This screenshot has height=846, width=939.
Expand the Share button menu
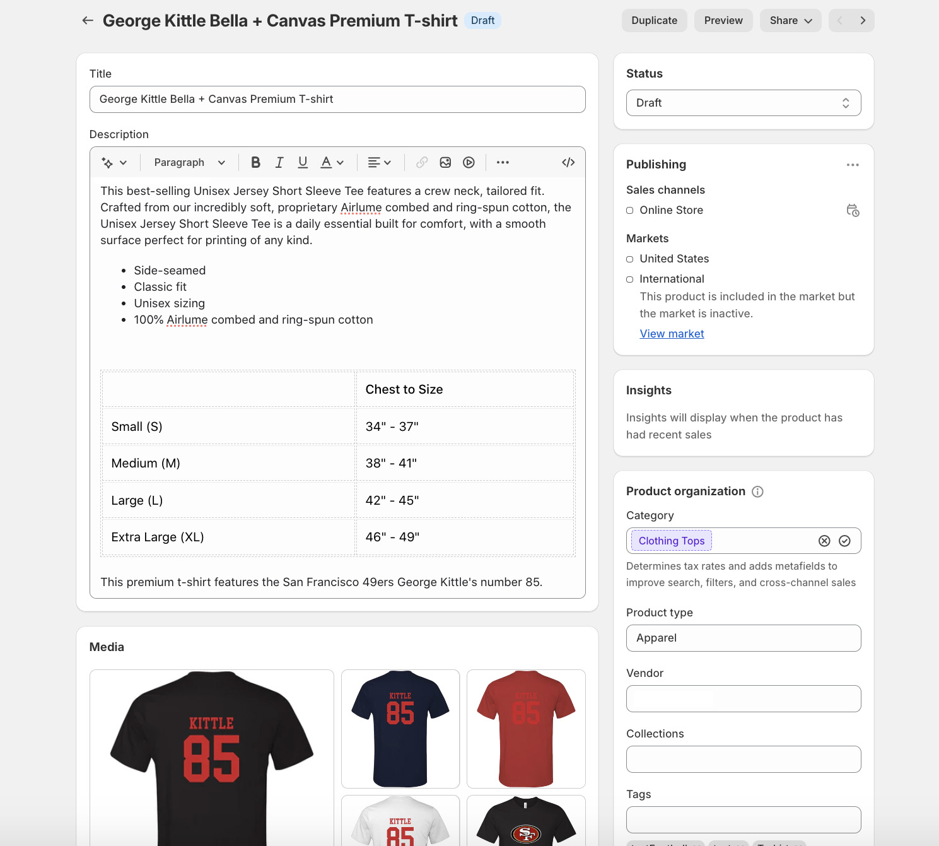(x=790, y=21)
